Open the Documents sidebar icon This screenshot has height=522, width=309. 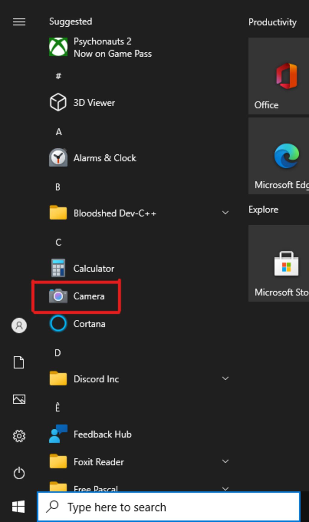(19, 362)
